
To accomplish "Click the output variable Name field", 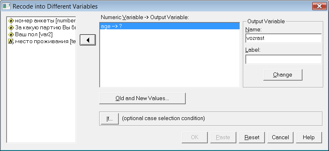I will (283, 38).
